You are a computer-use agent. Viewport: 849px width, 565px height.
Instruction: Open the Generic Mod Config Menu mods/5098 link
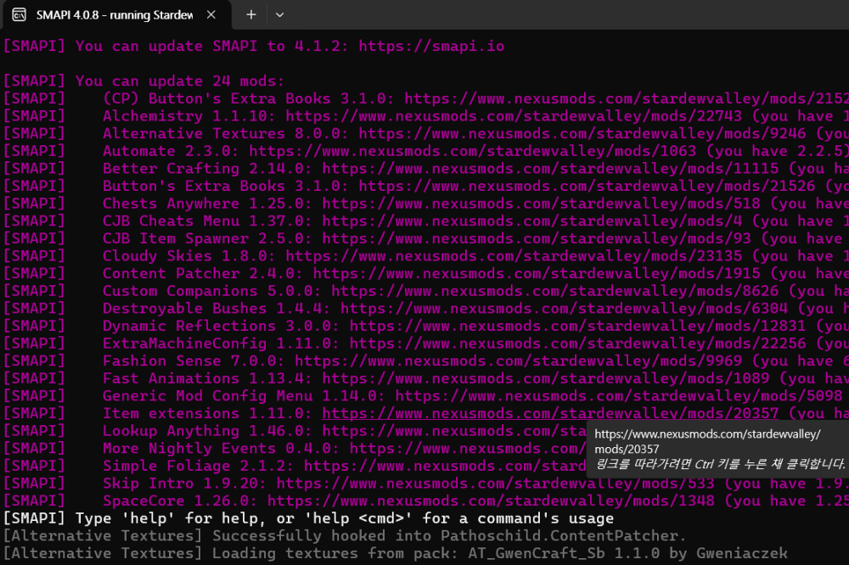click(x=618, y=395)
